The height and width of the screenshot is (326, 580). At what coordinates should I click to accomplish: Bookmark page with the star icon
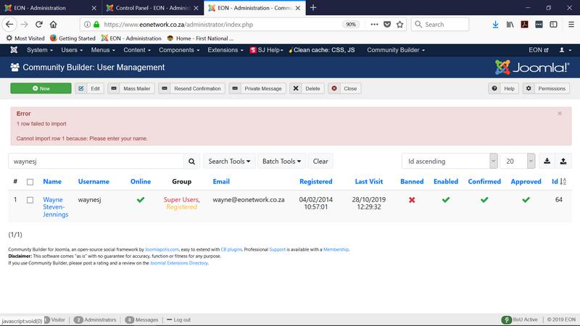(x=400, y=25)
